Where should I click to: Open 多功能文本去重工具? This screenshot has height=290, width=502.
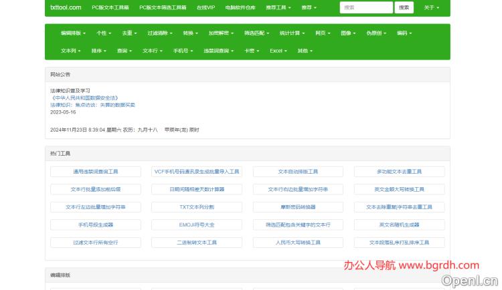coord(399,171)
